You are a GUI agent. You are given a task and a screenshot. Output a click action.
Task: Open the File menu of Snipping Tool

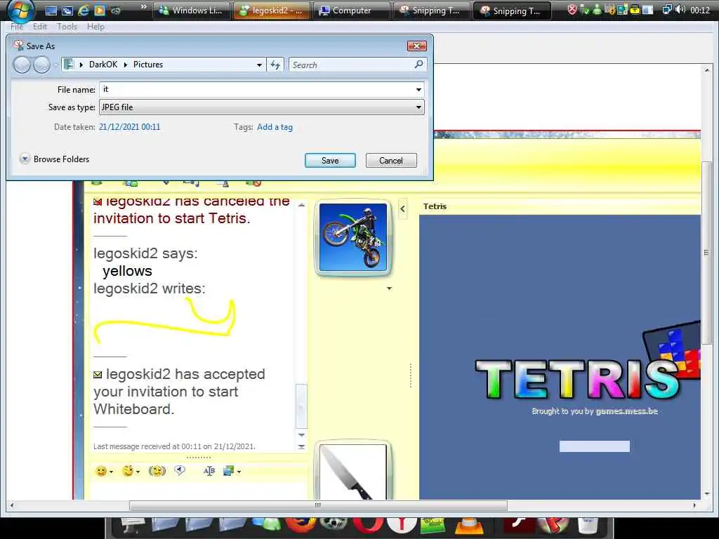point(17,27)
